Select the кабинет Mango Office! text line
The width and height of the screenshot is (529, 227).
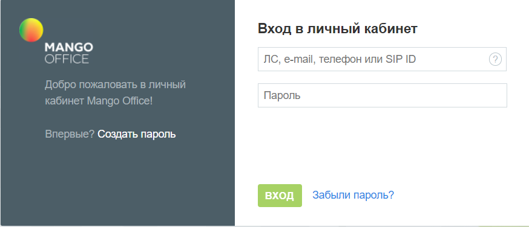pyautogui.click(x=99, y=101)
